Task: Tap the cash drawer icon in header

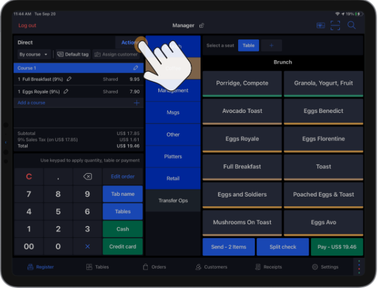Action: pos(320,25)
